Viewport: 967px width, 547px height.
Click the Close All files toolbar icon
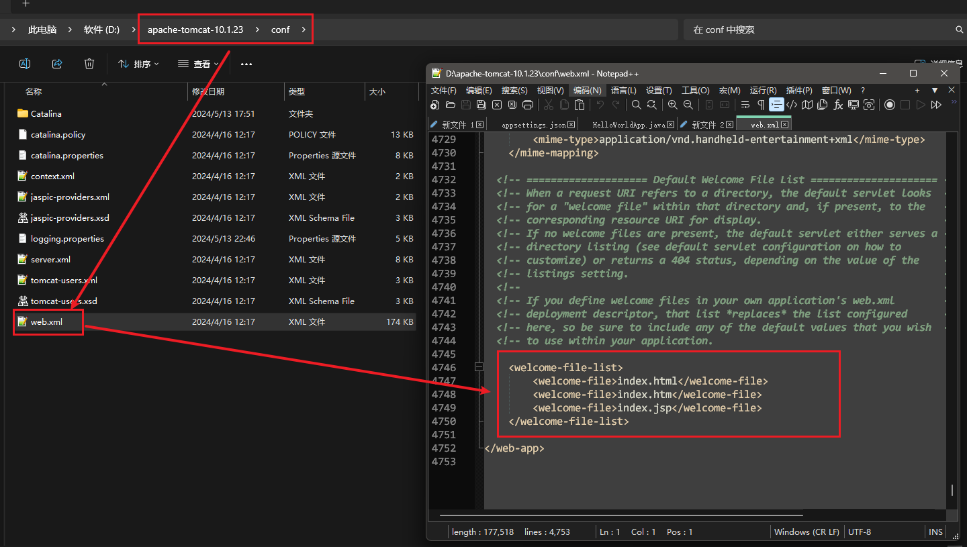512,105
